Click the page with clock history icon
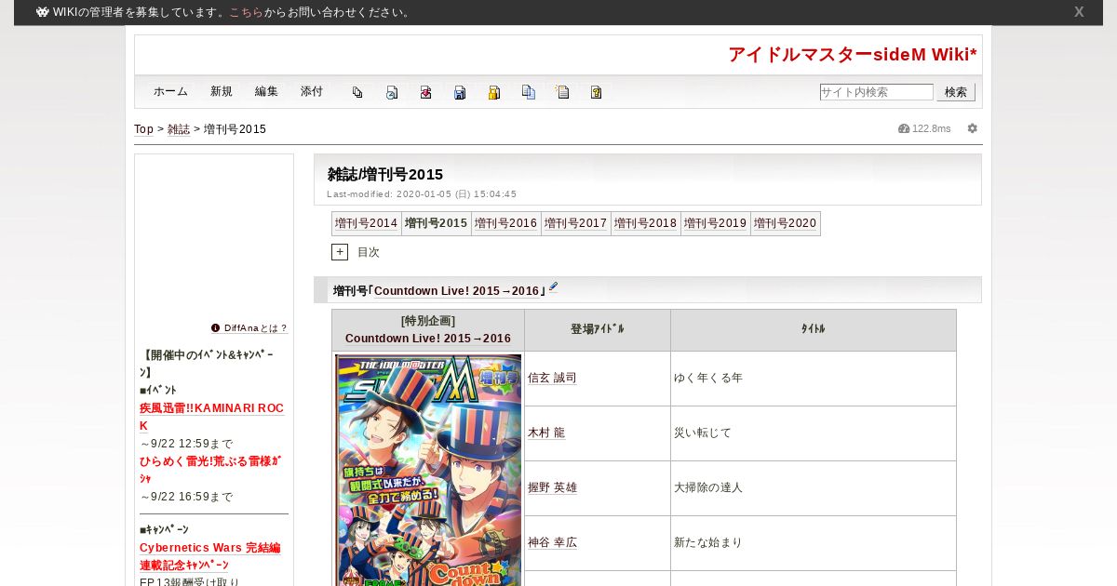The width and height of the screenshot is (1117, 586). pyautogui.click(x=392, y=92)
